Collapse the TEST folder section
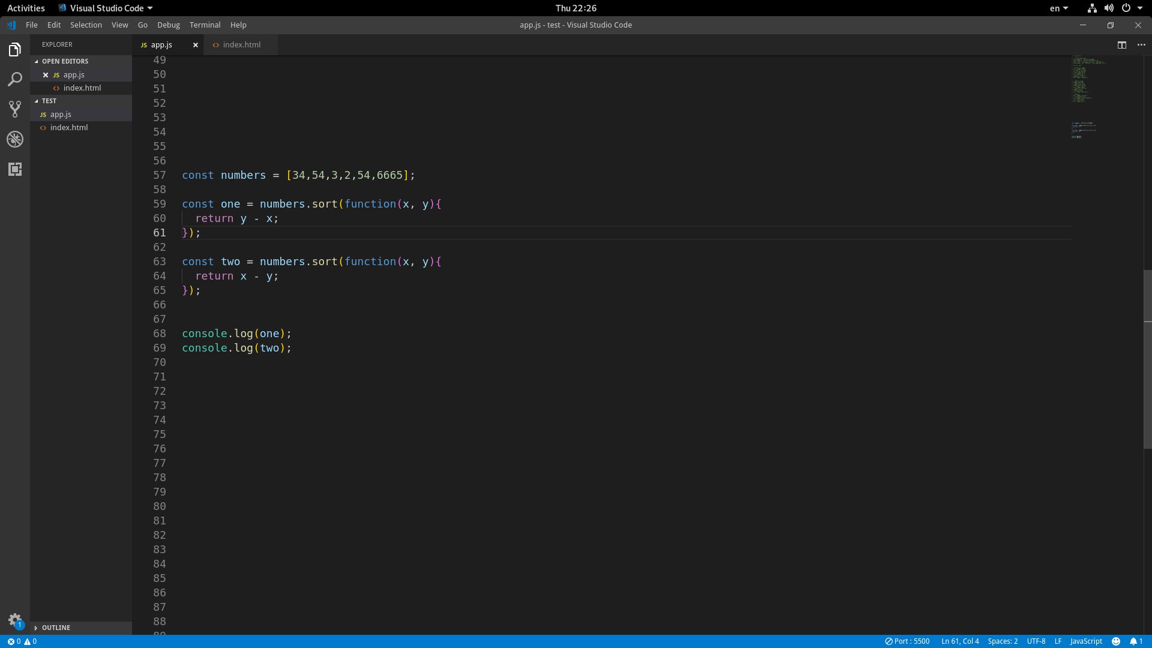The width and height of the screenshot is (1152, 648). click(49, 101)
